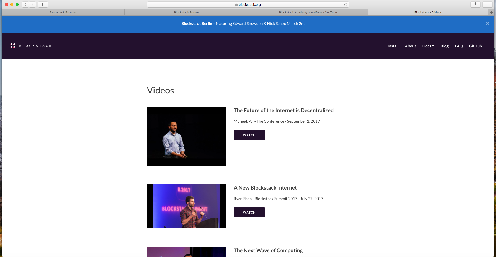The width and height of the screenshot is (496, 257).
Task: Go back with the Safari back arrow
Action: [x=26, y=4]
